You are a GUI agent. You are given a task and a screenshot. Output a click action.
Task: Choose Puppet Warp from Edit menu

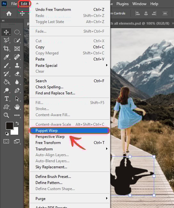(70, 131)
